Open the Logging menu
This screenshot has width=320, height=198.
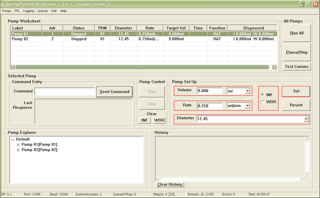click(29, 11)
